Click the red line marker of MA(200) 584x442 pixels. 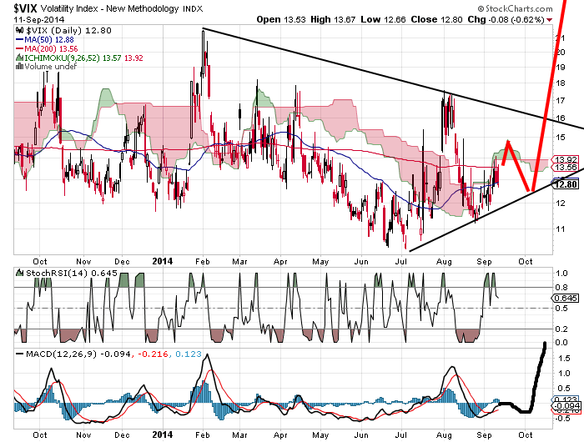click(20, 48)
